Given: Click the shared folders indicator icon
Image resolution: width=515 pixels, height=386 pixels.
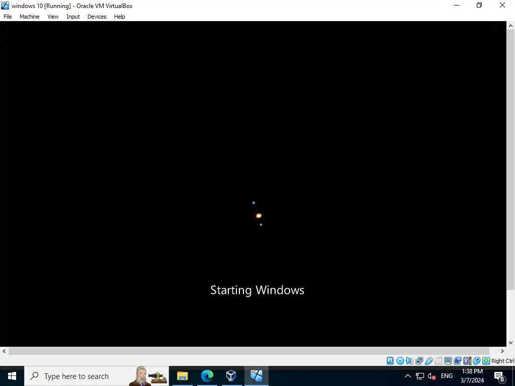Looking at the screenshot, I should [438, 361].
